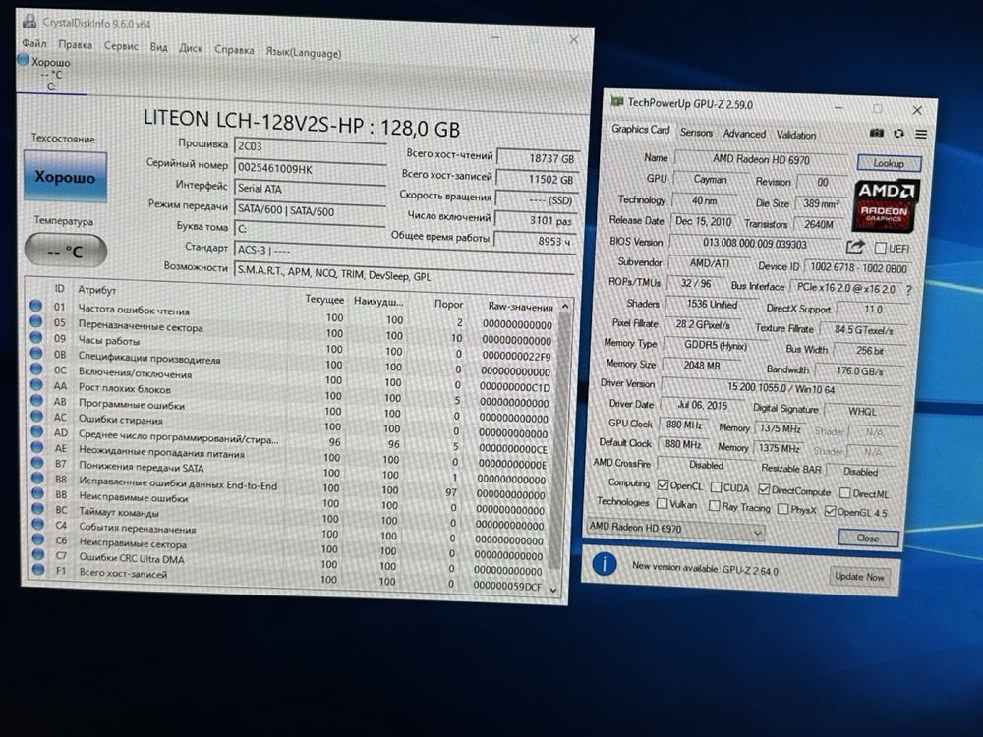Viewport: 983px width, 737px height.
Task: Click the BIOS Version field 013.008.000.009.039303
Action: (x=754, y=244)
